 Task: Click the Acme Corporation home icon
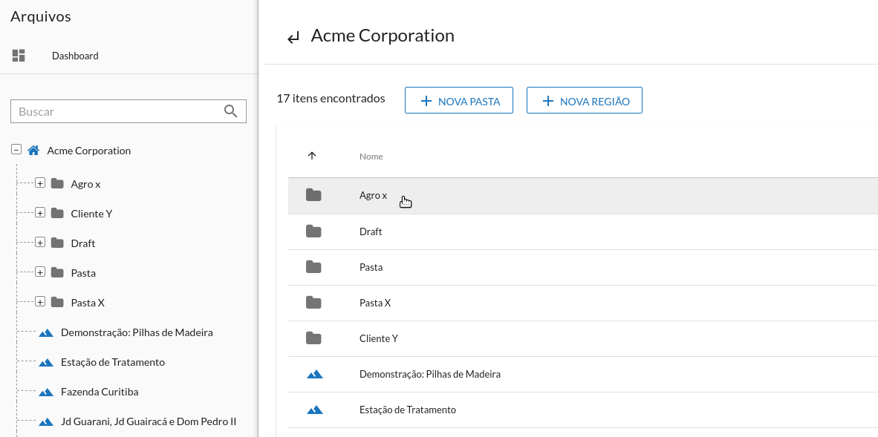click(x=33, y=150)
